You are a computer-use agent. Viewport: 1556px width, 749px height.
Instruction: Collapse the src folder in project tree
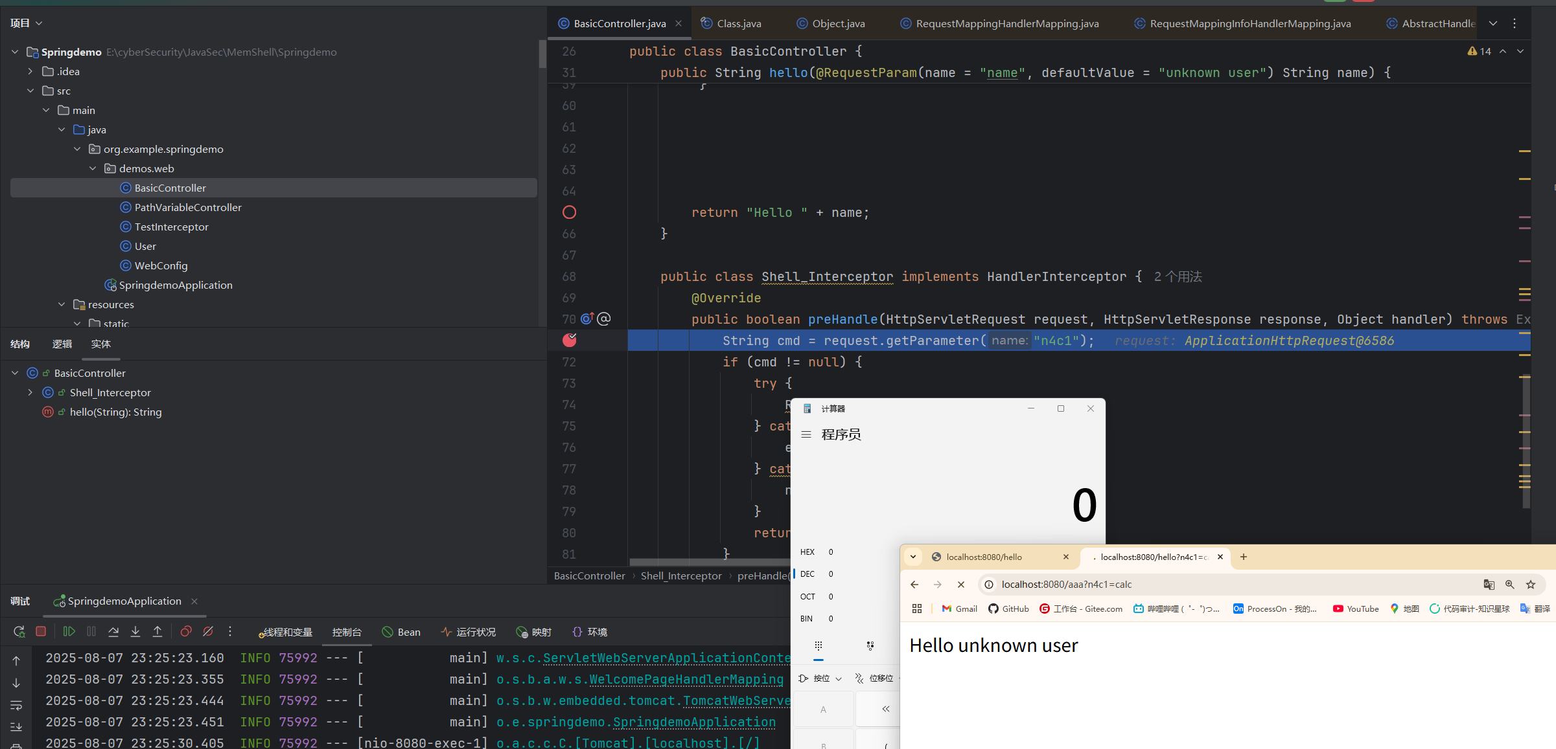point(30,91)
